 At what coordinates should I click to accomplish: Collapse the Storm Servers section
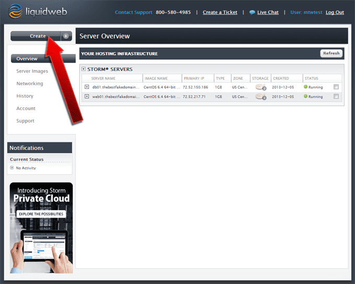(84, 69)
